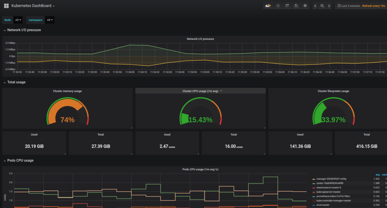The width and height of the screenshot is (387, 208).
Task: Click the Total title above 416.15 GiB
Action: click(367, 135)
